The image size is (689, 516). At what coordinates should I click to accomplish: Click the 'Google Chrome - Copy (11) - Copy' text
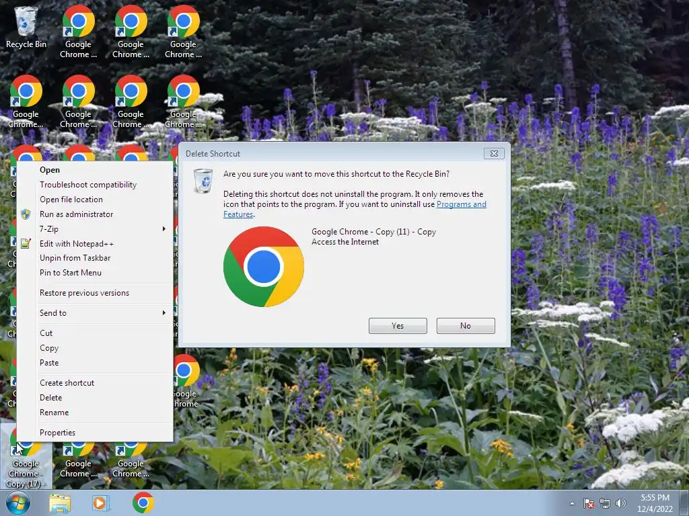373,232
